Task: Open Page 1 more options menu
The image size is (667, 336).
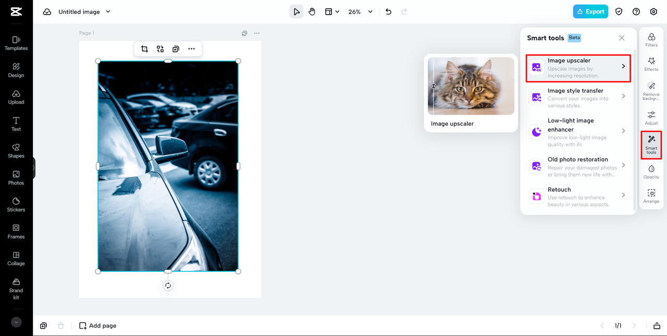Action: point(257,33)
